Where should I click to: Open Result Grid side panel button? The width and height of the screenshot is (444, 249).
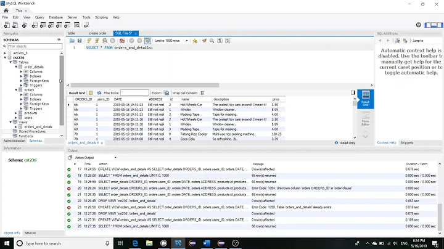coord(366,99)
